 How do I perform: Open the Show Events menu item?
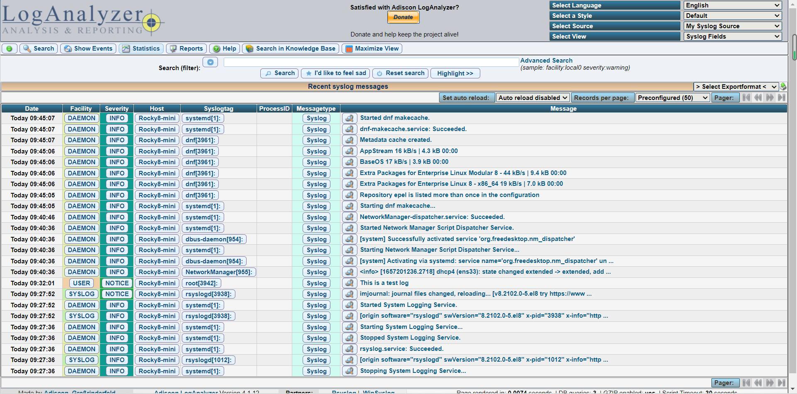pos(88,49)
